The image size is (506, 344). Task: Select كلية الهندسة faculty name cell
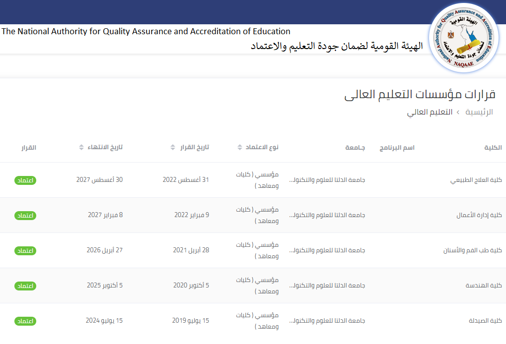(484, 286)
